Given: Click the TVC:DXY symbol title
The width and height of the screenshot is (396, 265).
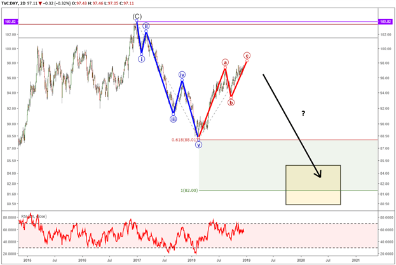Looking at the screenshot, I should pos(9,3).
